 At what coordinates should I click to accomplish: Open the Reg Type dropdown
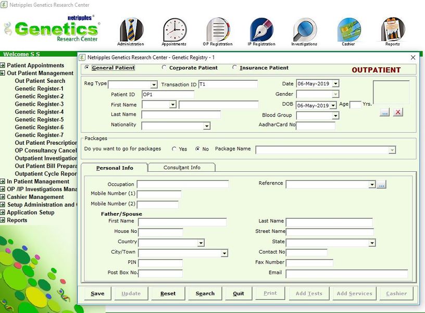tap(154, 85)
